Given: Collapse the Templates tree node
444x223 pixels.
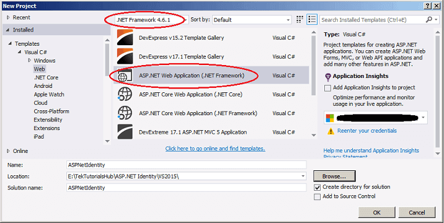Looking at the screenshot, I should click(x=10, y=43).
